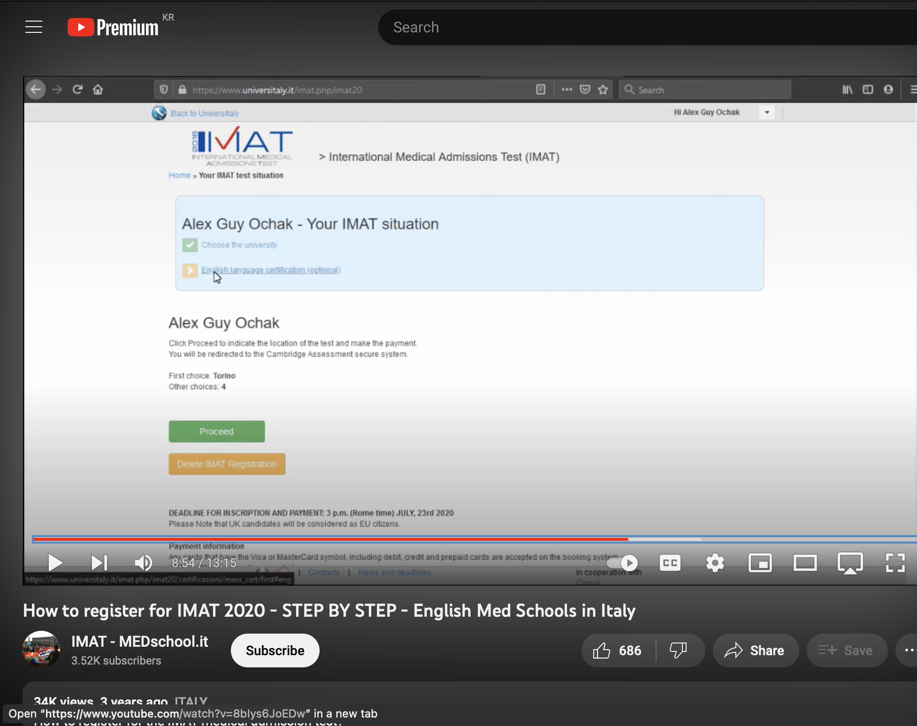This screenshot has width=917, height=726.
Task: Expand the Hi Alex Guy Ochak dropdown
Action: [767, 113]
